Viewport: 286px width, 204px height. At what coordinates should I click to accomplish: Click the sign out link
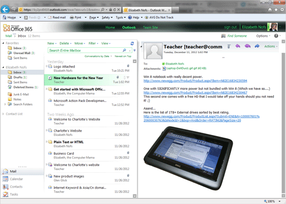tap(230, 27)
